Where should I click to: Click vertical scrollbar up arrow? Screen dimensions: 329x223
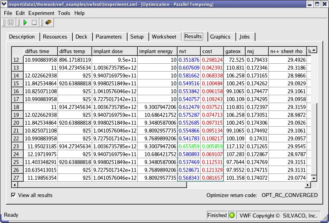[314, 50]
